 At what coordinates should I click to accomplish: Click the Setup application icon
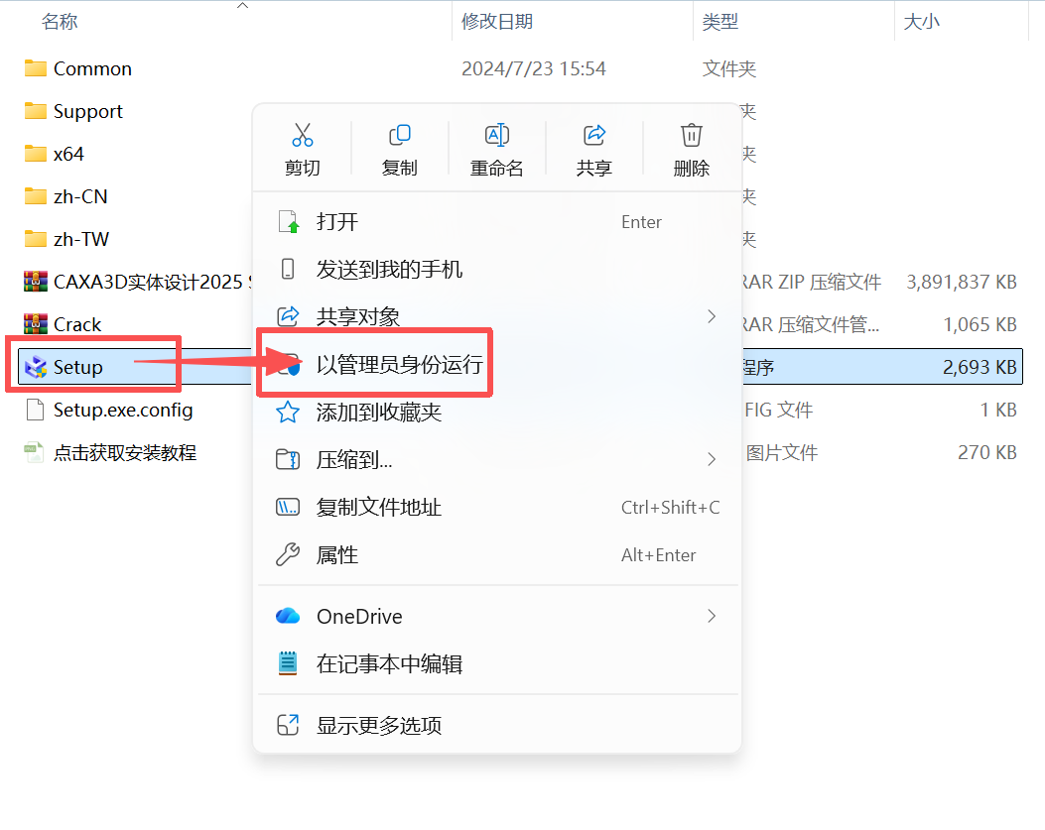coord(36,367)
